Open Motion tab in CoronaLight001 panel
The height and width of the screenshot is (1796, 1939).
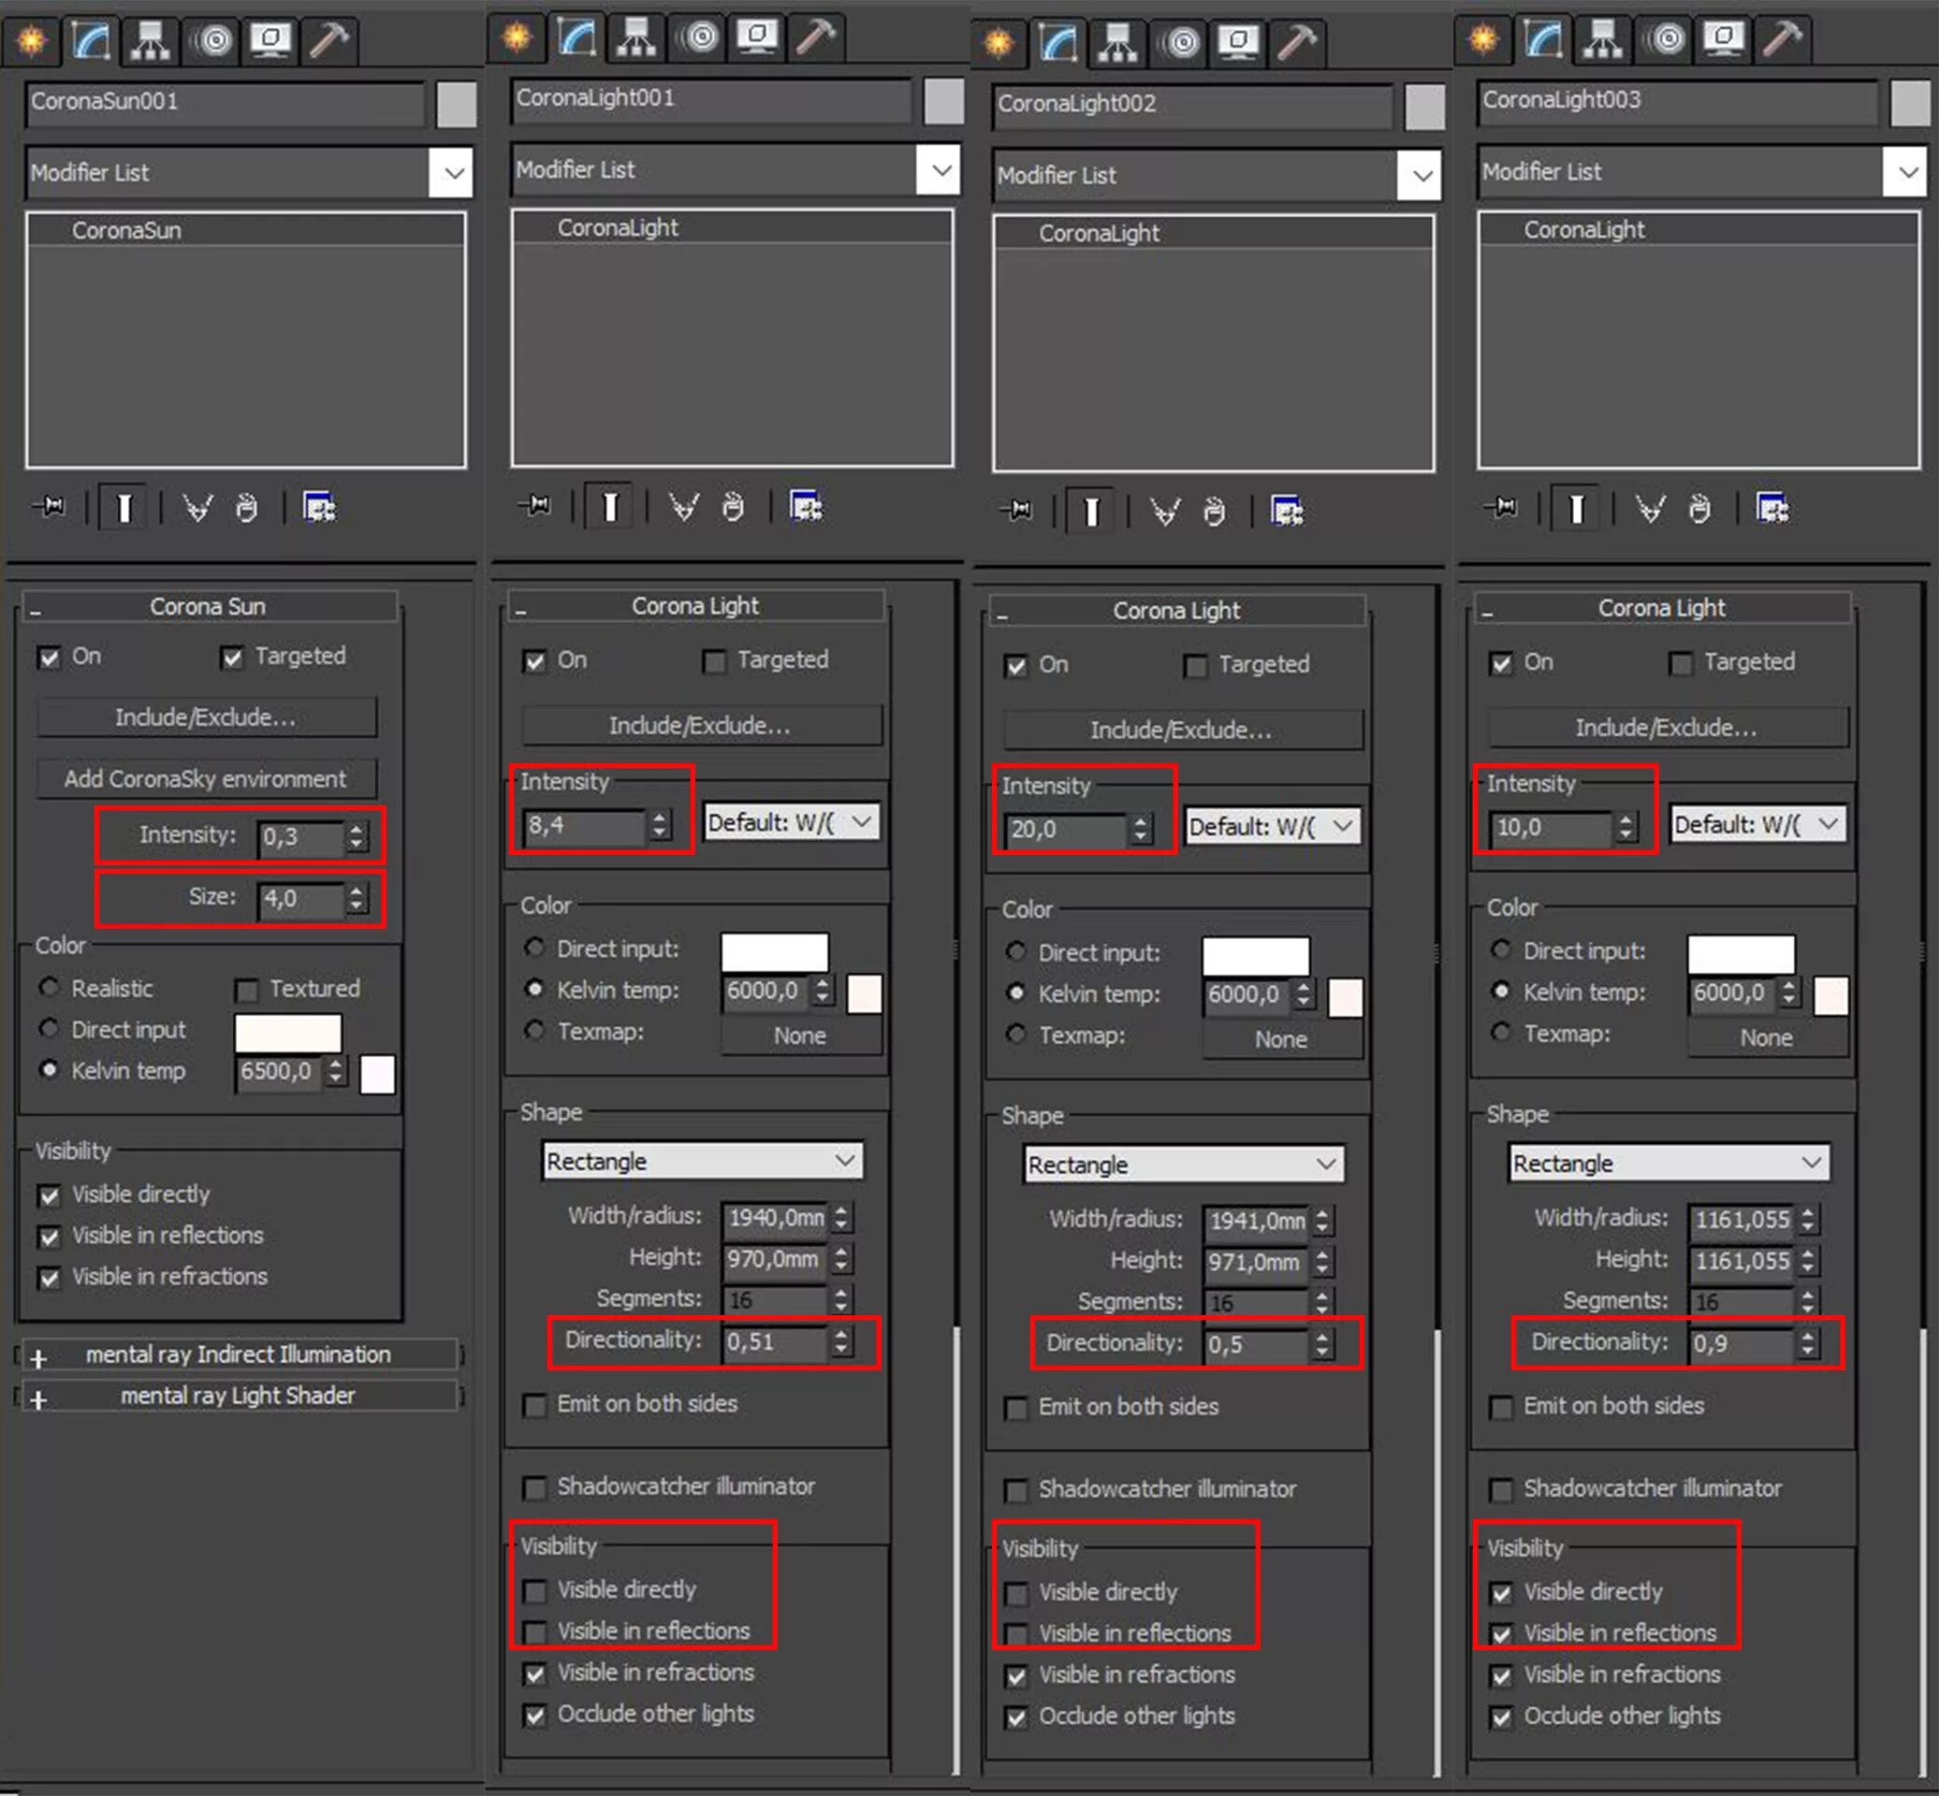(x=698, y=36)
